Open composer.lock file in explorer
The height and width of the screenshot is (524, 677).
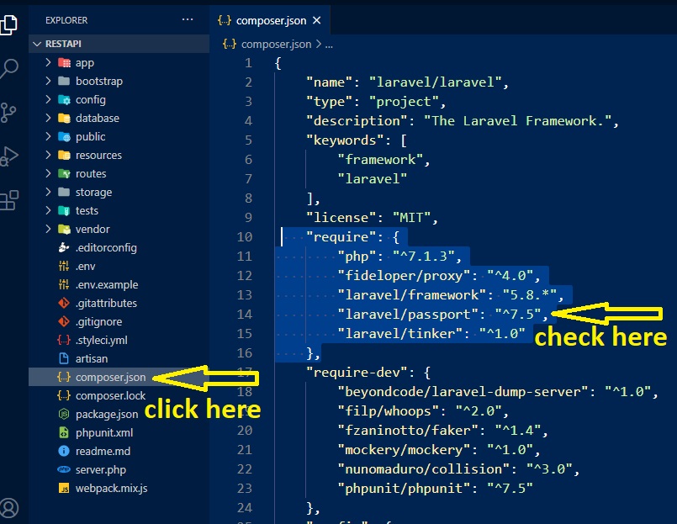[x=110, y=396]
